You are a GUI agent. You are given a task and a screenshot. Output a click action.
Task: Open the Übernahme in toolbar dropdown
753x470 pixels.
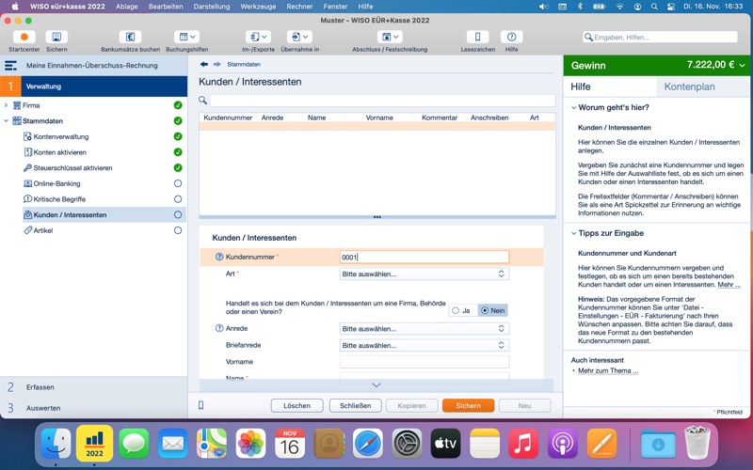pyautogui.click(x=299, y=37)
